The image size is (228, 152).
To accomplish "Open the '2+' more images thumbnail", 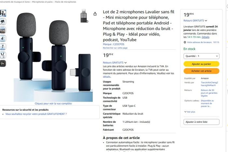I will click(x=3, y=63).
